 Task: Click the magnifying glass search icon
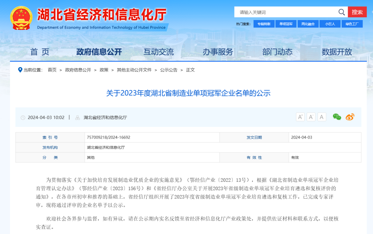point(342,12)
